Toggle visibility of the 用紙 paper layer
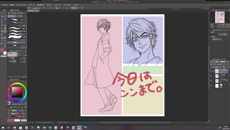The image size is (230, 130). click(x=211, y=86)
